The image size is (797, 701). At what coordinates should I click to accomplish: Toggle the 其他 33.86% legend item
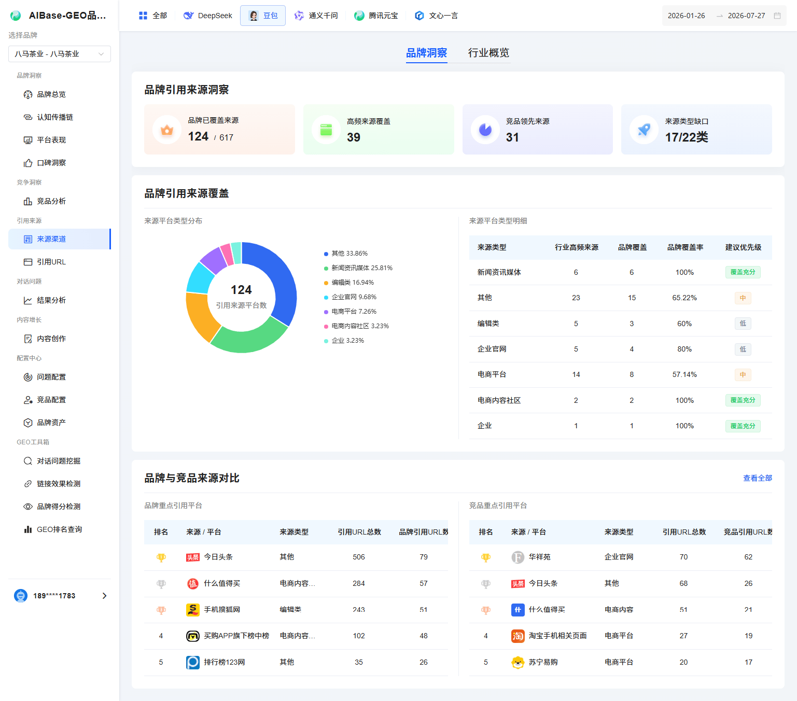pos(346,254)
